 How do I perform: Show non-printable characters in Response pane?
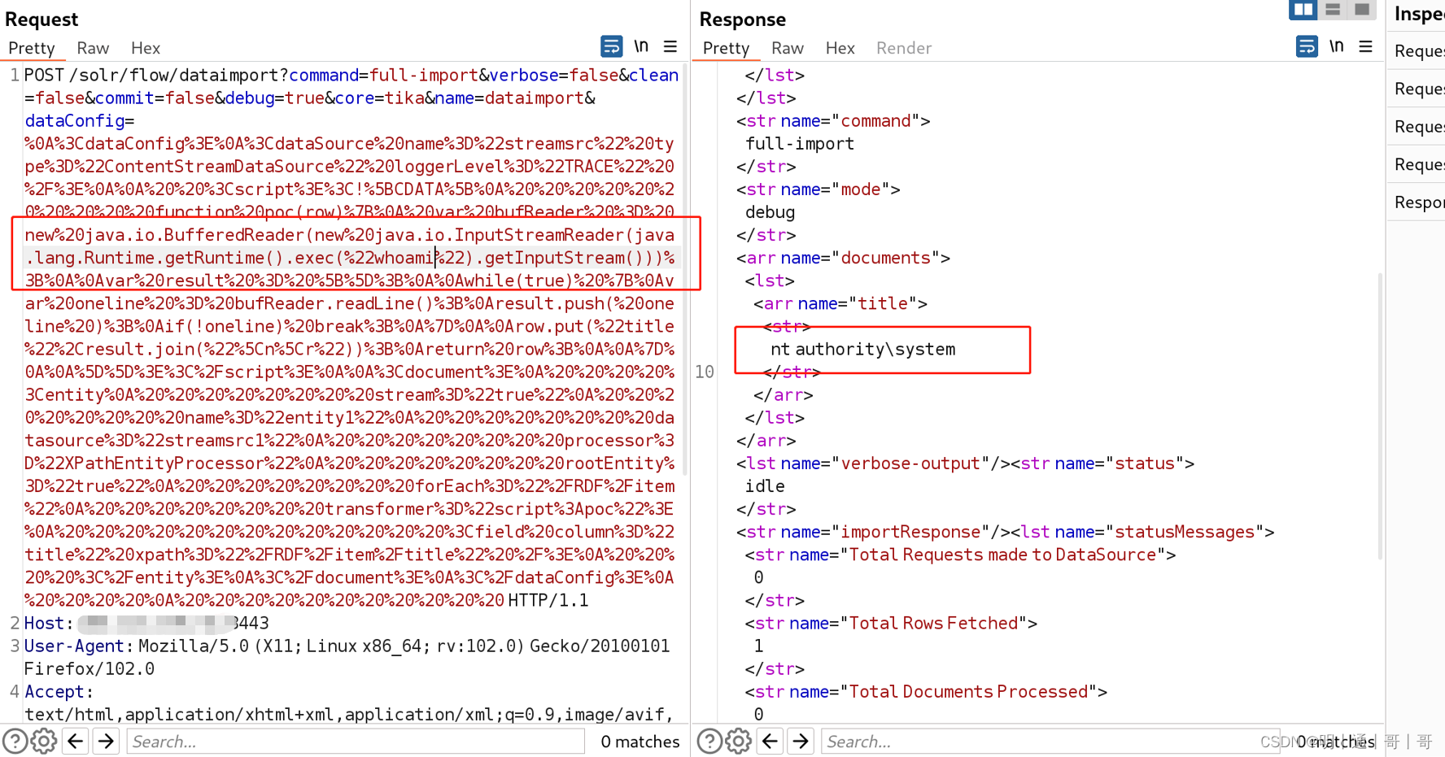[1337, 46]
